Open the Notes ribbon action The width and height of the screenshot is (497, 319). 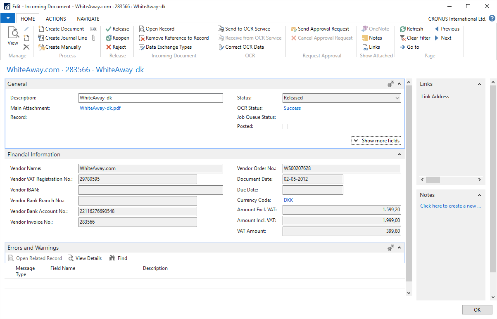(x=375, y=38)
